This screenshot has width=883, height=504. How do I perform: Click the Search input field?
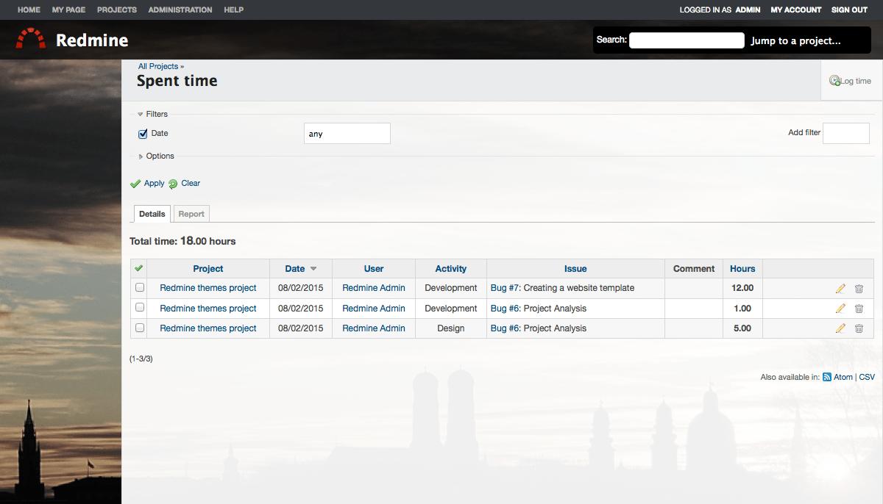pos(687,40)
